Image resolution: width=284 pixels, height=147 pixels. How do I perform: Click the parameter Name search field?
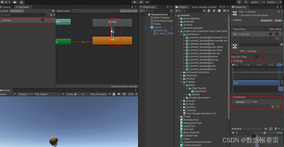tap(23, 15)
